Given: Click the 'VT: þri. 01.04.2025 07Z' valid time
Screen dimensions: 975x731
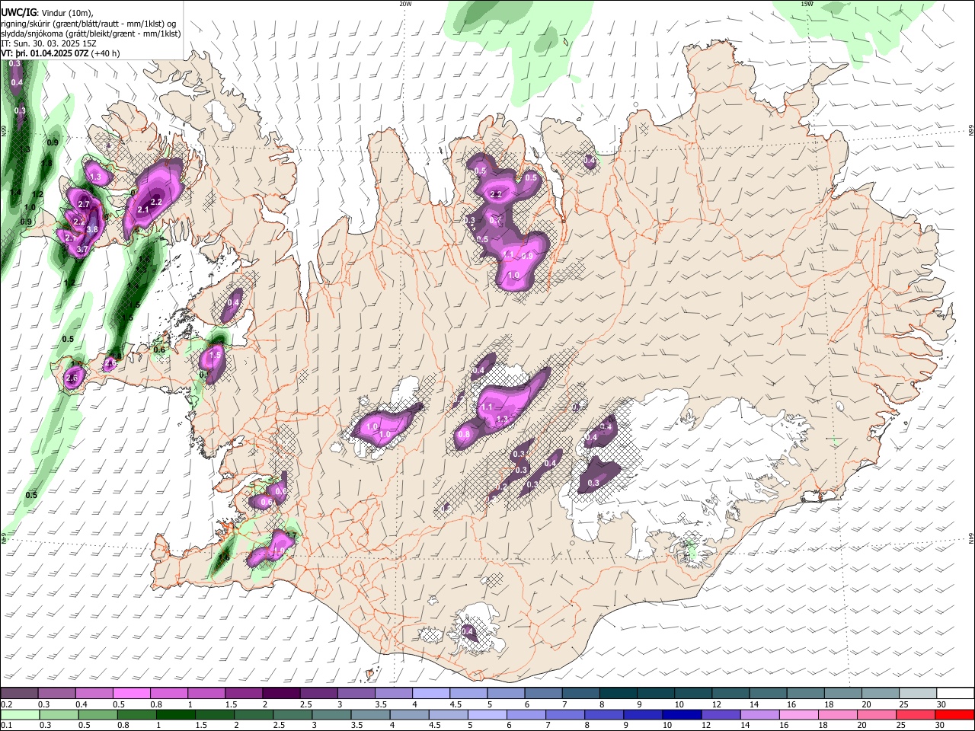Looking at the screenshot, I should point(45,54).
